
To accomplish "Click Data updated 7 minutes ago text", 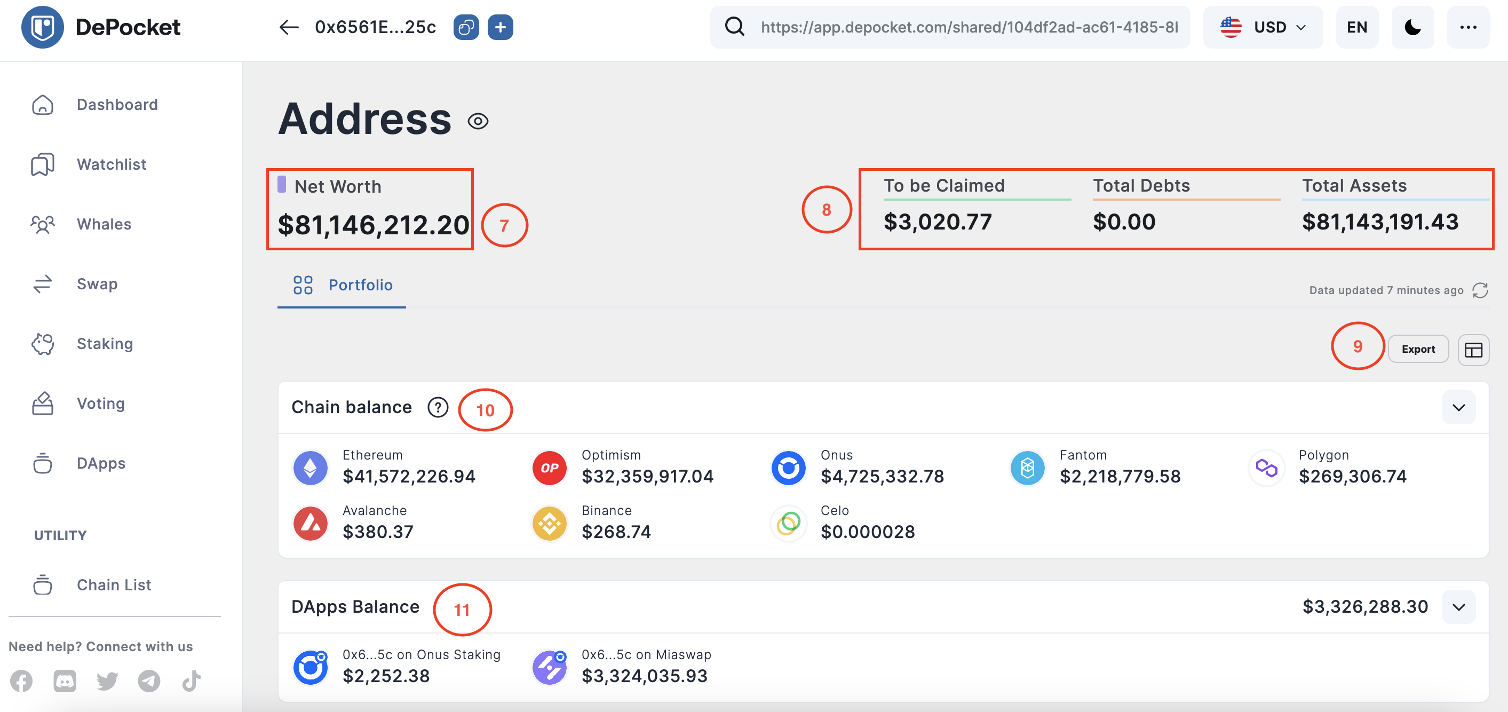I will (x=1386, y=290).
